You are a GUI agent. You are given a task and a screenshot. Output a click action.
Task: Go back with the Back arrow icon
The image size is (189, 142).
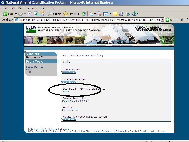pyautogui.click(x=5, y=14)
